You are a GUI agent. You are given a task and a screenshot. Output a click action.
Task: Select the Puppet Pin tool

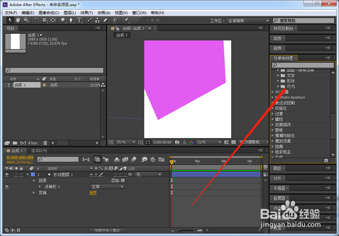tap(126, 20)
